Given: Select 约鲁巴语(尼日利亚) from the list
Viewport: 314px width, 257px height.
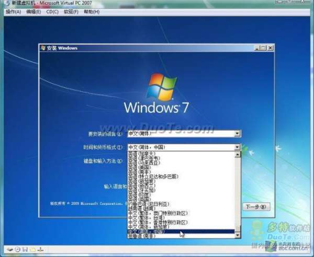Looking at the screenshot, I should pyautogui.click(x=181, y=204).
